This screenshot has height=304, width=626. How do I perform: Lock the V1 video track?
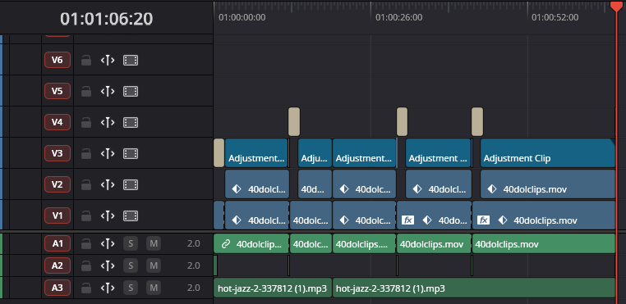[x=85, y=216]
